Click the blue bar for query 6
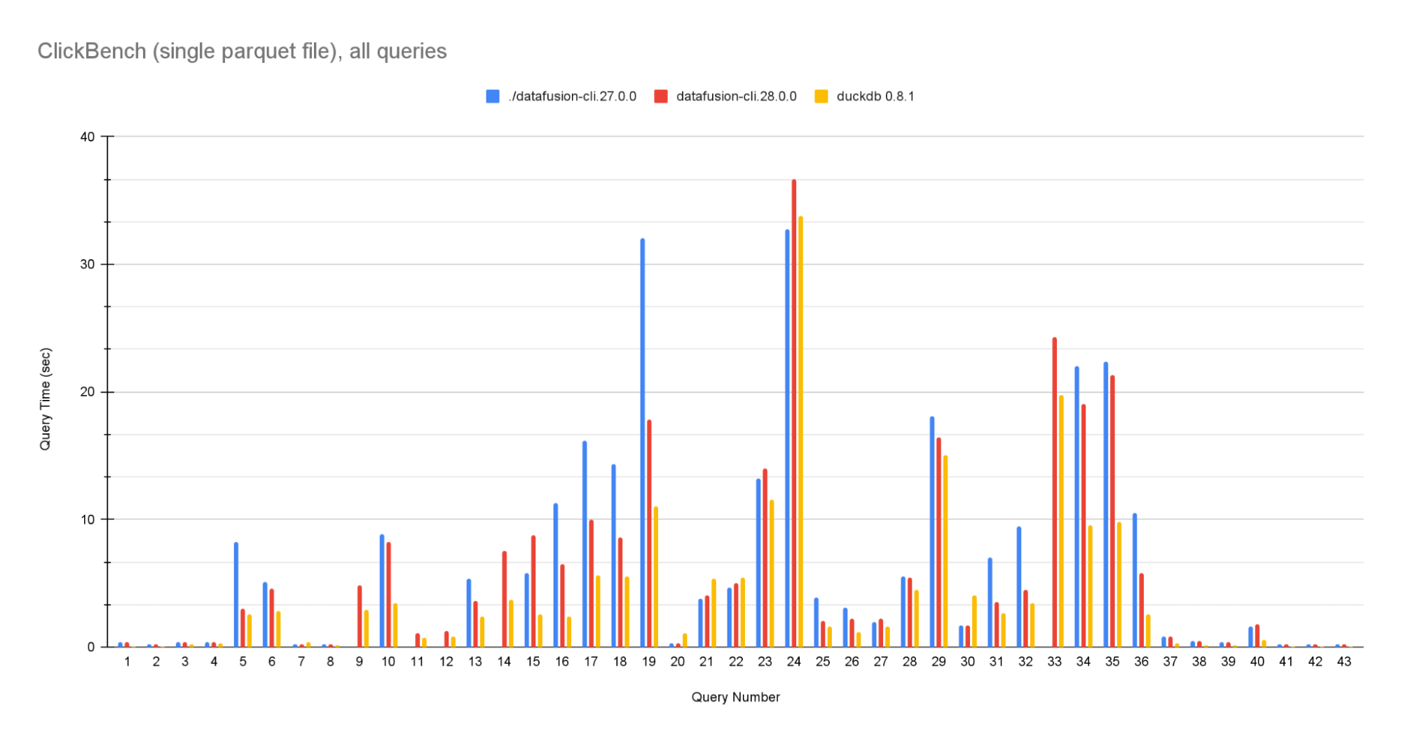This screenshot has width=1401, height=743. click(x=265, y=614)
